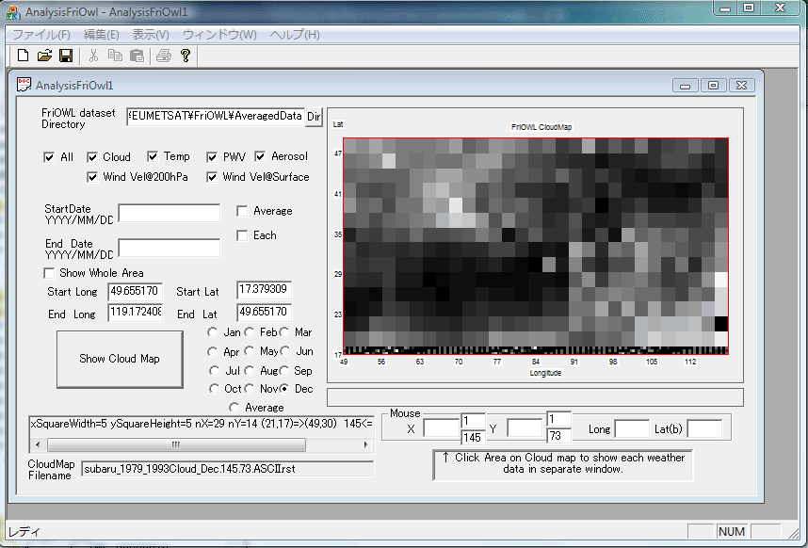Click the Print toolbar icon

(163, 56)
